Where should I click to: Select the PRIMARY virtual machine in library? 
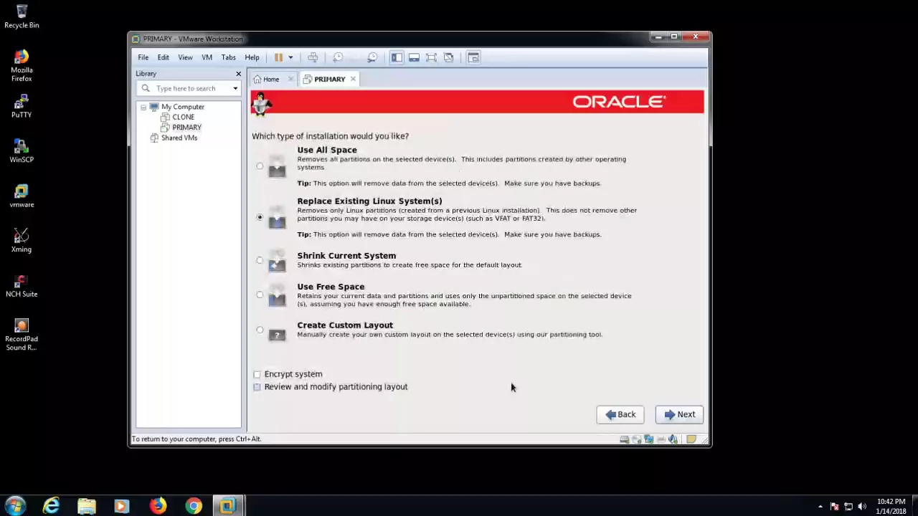pyautogui.click(x=186, y=128)
